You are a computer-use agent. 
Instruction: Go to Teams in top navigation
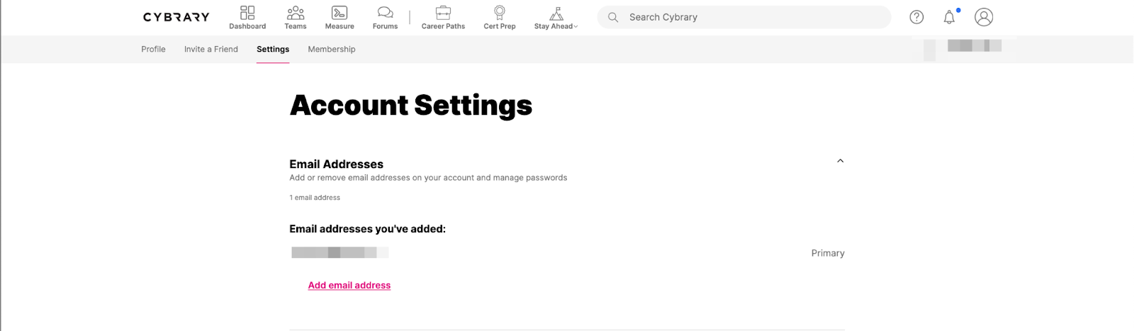click(296, 18)
